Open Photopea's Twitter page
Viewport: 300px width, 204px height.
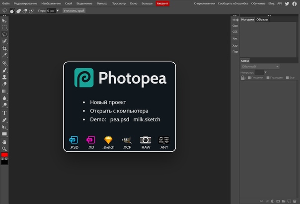(x=287, y=3)
